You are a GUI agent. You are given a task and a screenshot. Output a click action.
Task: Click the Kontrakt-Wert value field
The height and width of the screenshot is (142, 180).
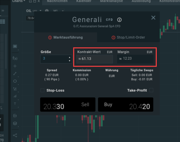[x=95, y=59]
